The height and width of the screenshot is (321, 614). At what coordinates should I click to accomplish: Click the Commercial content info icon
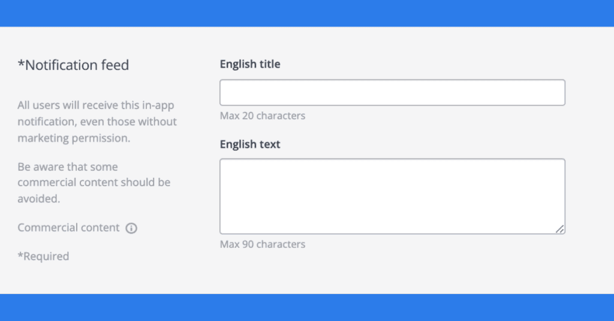coord(131,228)
